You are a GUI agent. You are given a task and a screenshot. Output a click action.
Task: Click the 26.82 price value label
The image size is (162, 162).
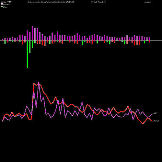click(156, 121)
